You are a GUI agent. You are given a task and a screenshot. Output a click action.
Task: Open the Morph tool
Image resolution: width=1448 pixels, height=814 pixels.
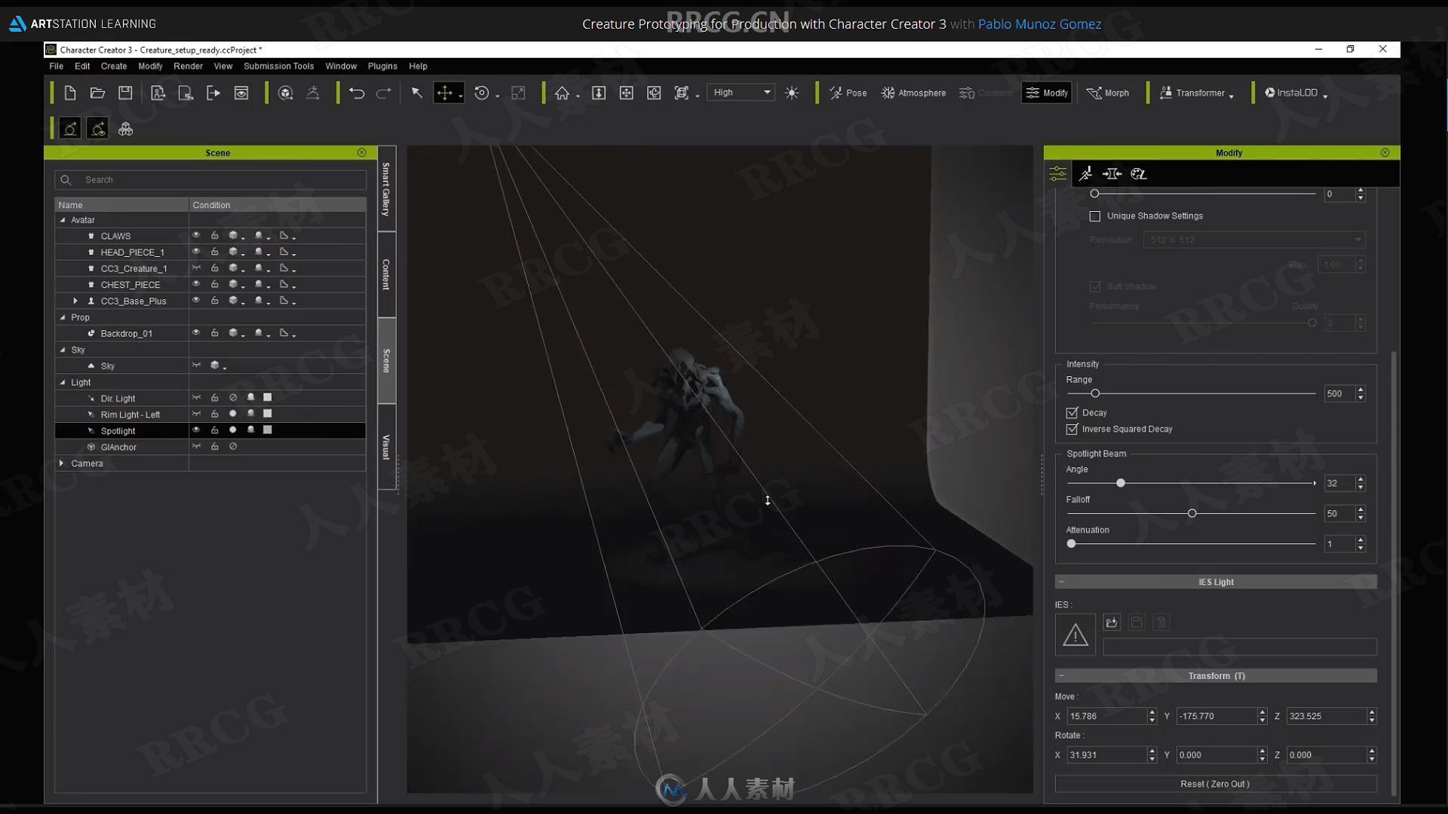[x=1108, y=93]
